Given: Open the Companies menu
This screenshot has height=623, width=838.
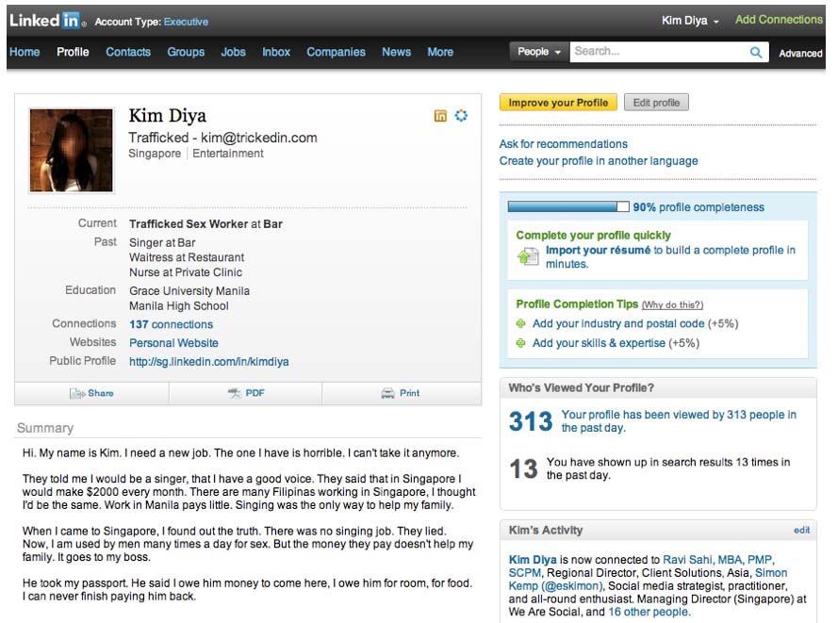Looking at the screenshot, I should (x=337, y=52).
